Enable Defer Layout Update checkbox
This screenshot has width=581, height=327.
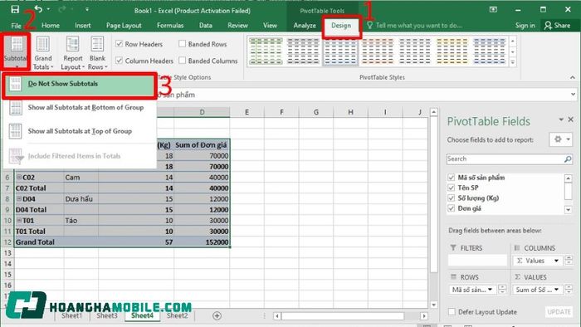coord(452,312)
